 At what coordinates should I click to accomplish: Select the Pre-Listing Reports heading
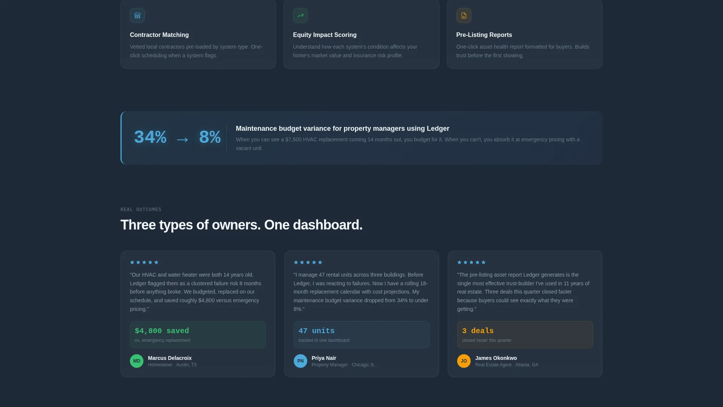484,35
